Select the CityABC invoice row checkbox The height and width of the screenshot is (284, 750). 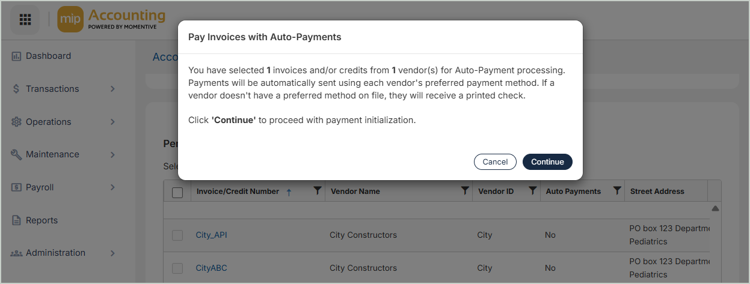(177, 268)
